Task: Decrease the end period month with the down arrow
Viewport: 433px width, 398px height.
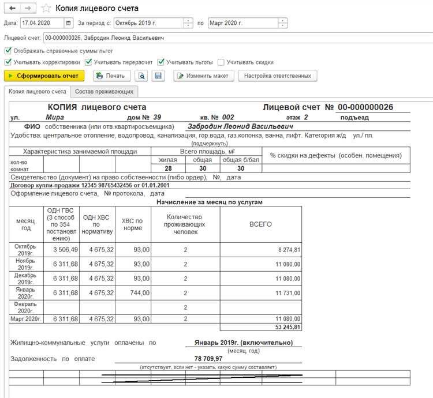Action: click(x=282, y=27)
